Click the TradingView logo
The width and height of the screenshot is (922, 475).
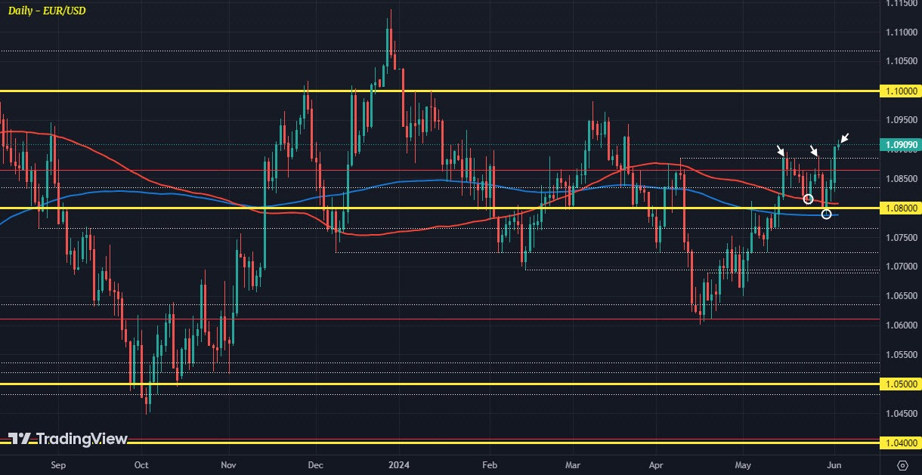tap(67, 439)
